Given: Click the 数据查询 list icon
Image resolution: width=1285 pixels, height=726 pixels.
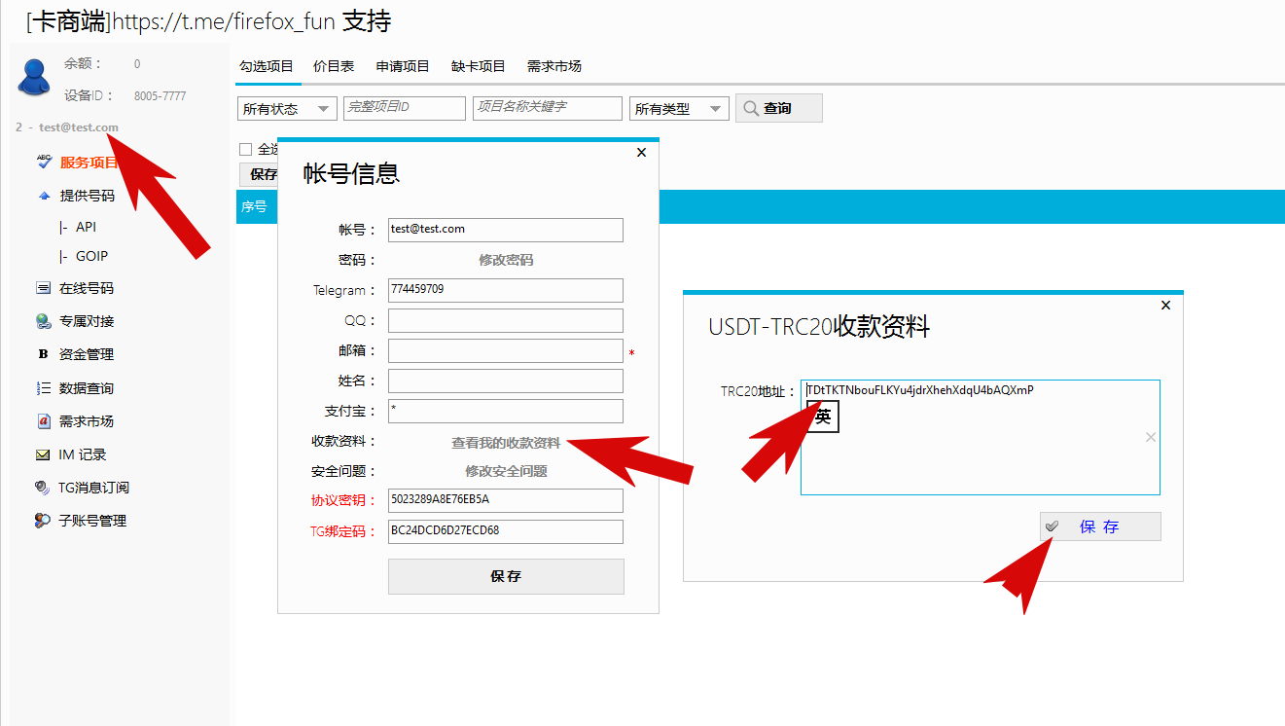Looking at the screenshot, I should (44, 388).
